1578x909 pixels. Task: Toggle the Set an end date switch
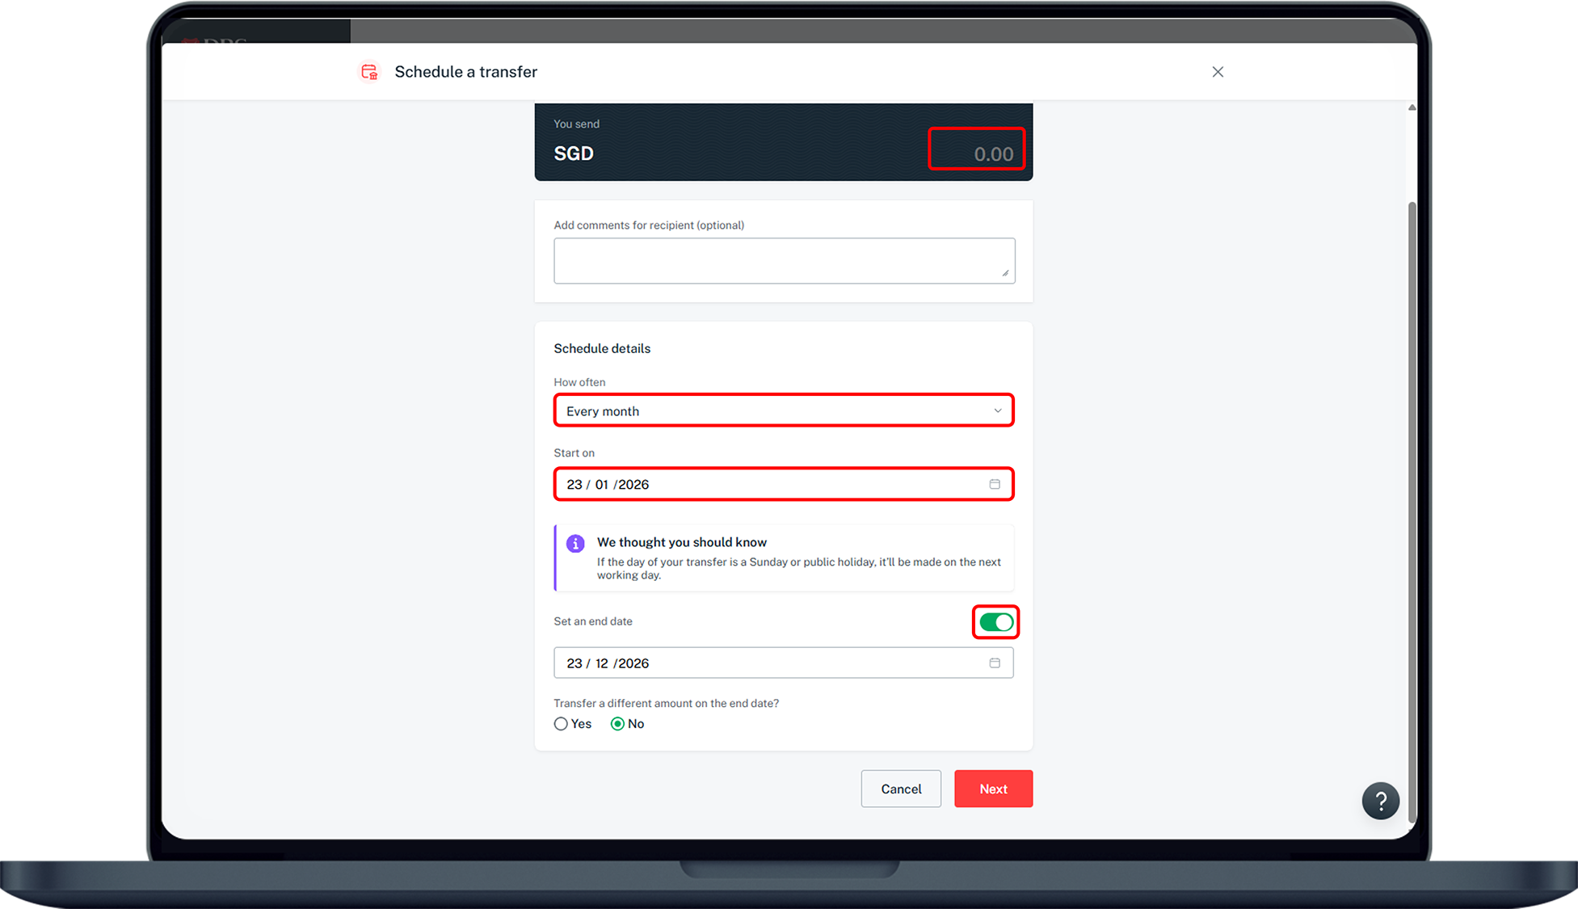[995, 622]
